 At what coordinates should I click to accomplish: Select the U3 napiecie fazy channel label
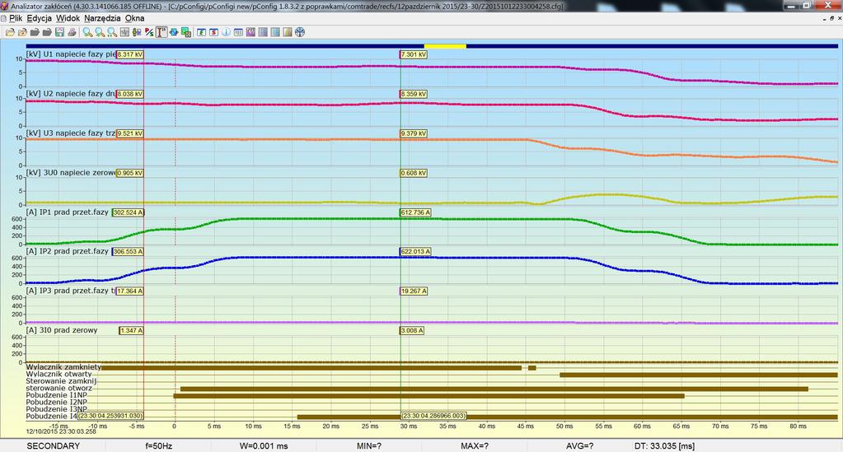(71, 133)
